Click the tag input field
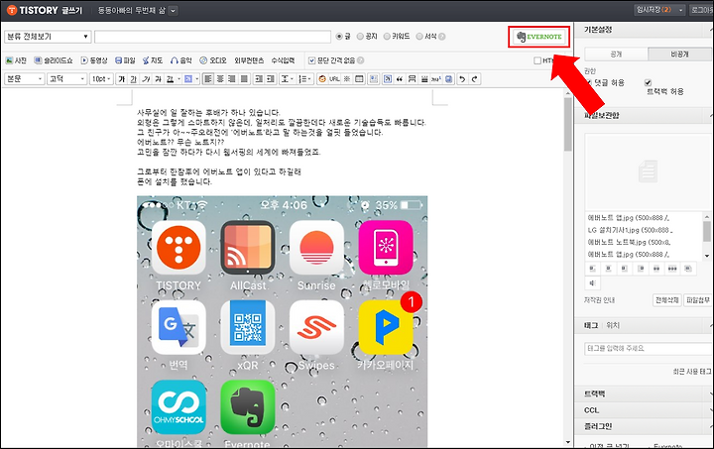Viewport: 714px width, 449px height. click(649, 349)
